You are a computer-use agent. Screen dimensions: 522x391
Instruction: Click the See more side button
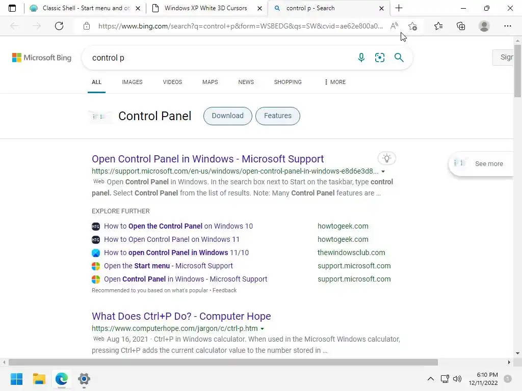pos(482,163)
